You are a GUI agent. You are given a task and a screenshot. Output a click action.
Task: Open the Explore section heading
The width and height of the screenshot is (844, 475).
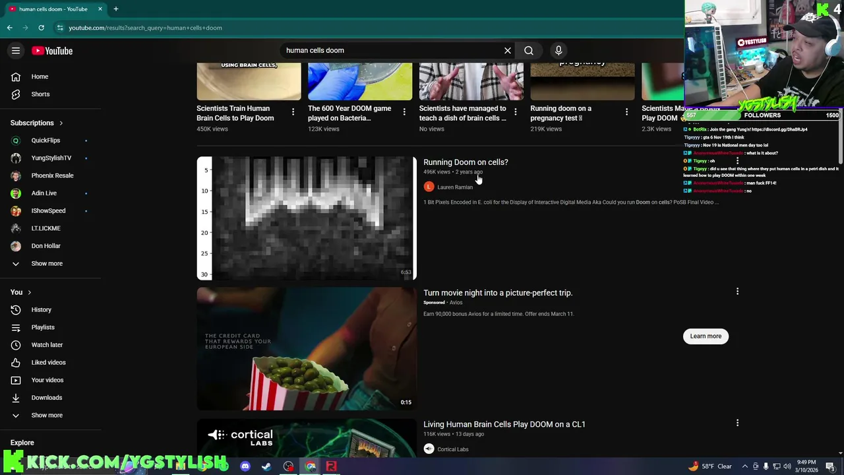22,443
